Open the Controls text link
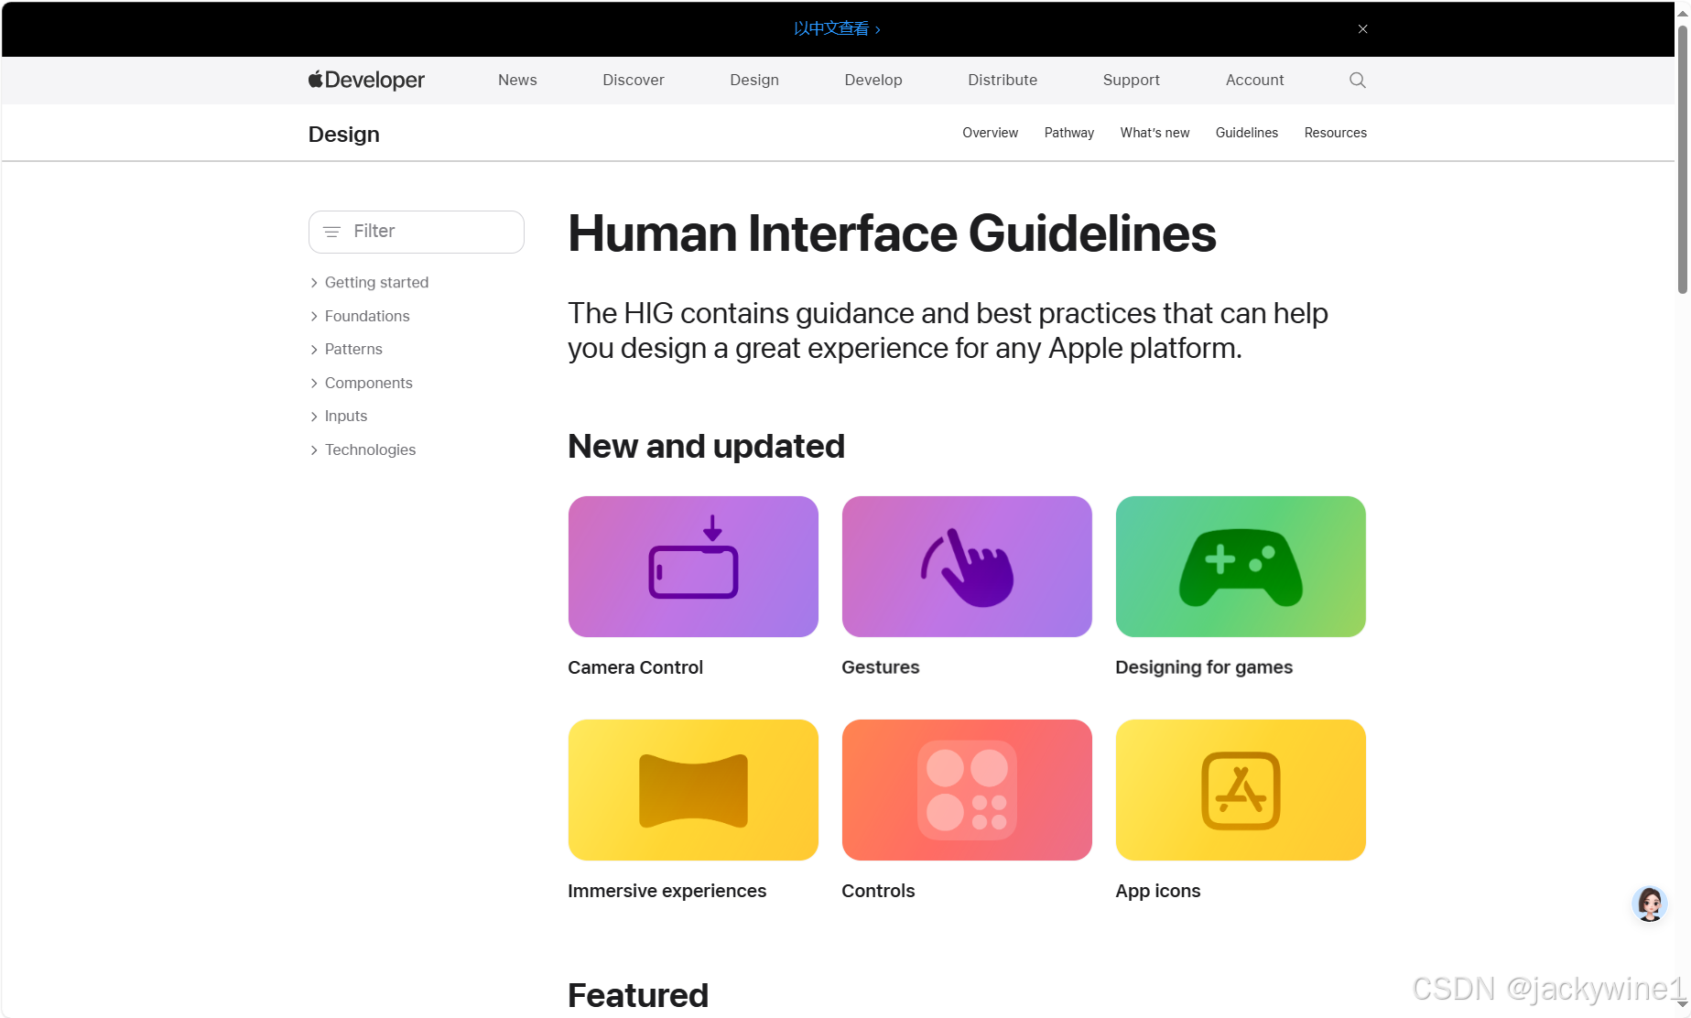Viewport: 1691px width, 1018px height. 878,891
